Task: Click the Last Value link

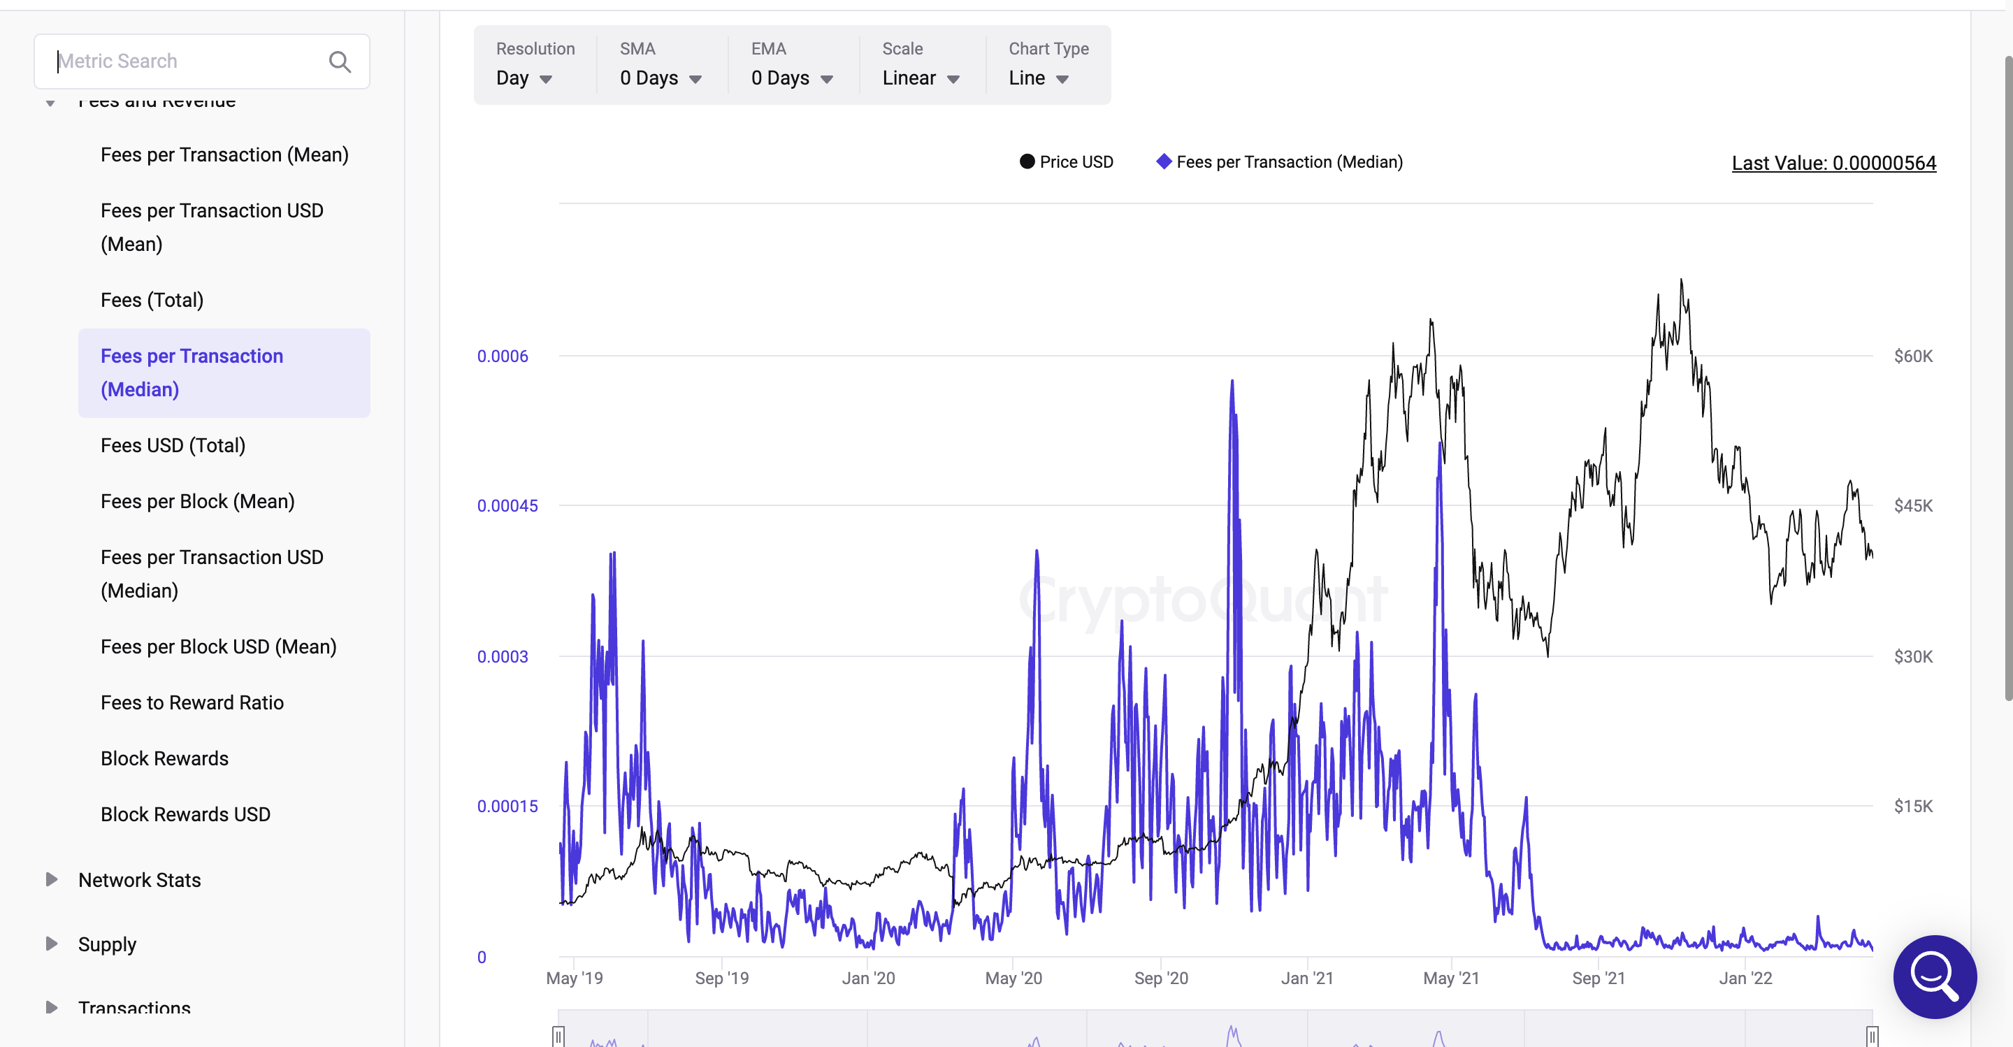Action: tap(1833, 164)
